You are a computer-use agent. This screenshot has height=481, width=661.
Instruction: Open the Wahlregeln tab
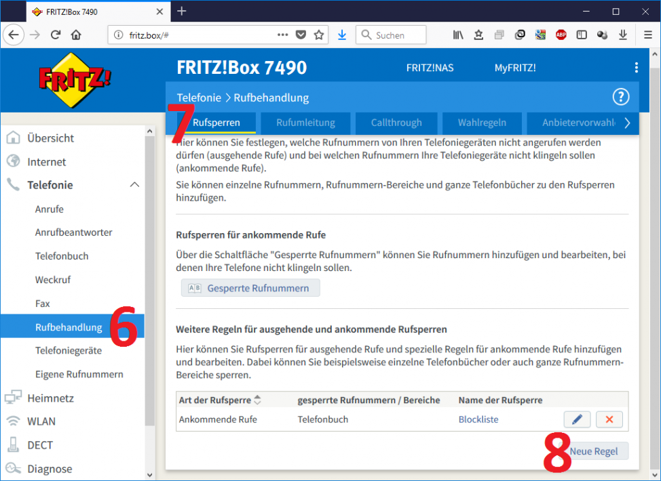coord(482,123)
